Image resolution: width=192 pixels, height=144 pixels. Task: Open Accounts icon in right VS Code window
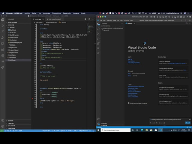click(x=98, y=119)
